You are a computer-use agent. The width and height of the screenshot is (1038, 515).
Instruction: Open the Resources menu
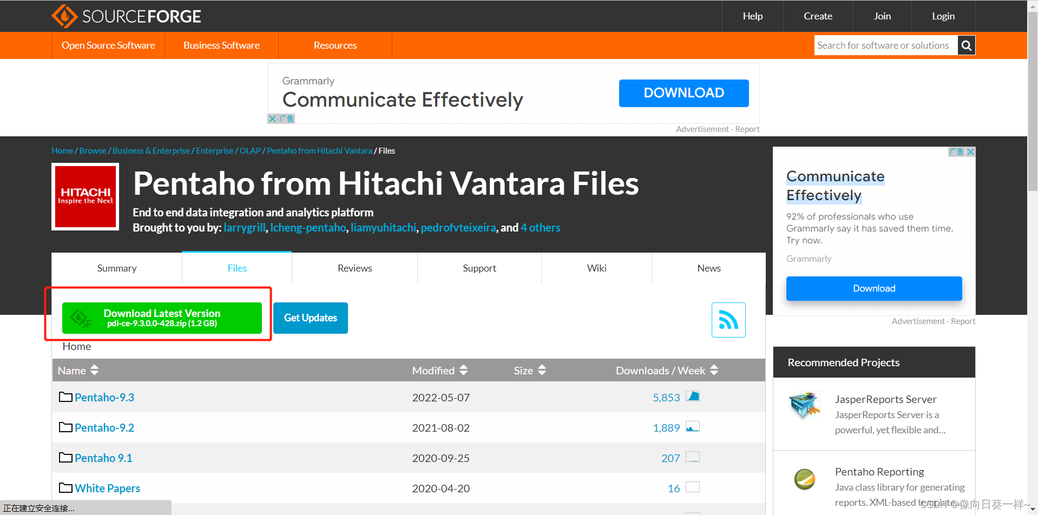(x=335, y=45)
